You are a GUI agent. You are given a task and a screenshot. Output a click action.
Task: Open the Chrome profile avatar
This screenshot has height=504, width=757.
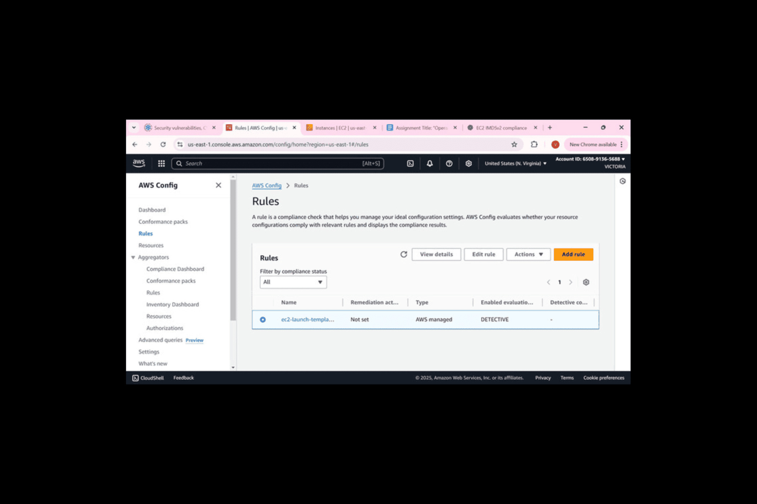555,144
